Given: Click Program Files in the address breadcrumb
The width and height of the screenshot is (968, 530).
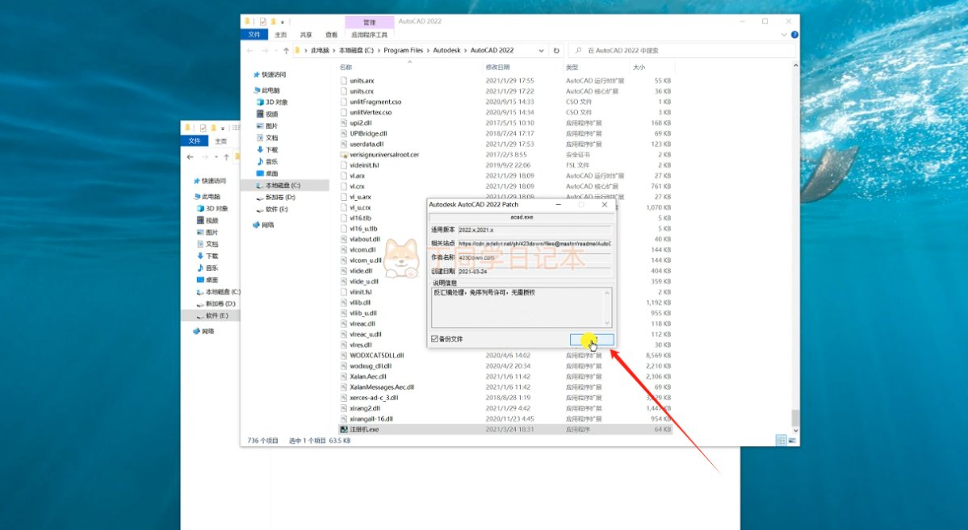Looking at the screenshot, I should tap(403, 50).
